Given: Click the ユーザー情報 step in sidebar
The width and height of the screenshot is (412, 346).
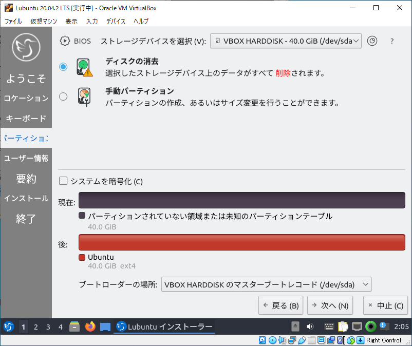Looking at the screenshot, I should click(x=26, y=158).
